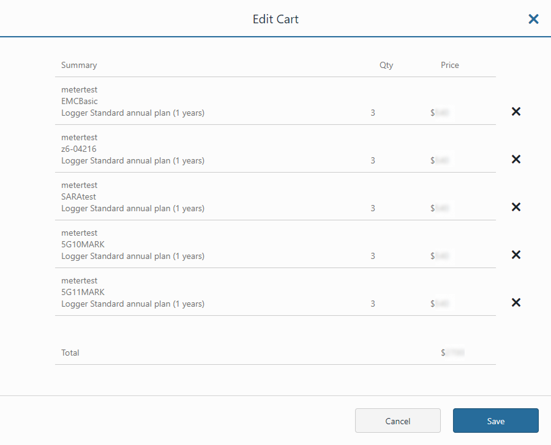Click the Qty column header
This screenshot has width=551, height=445.
[x=386, y=65]
